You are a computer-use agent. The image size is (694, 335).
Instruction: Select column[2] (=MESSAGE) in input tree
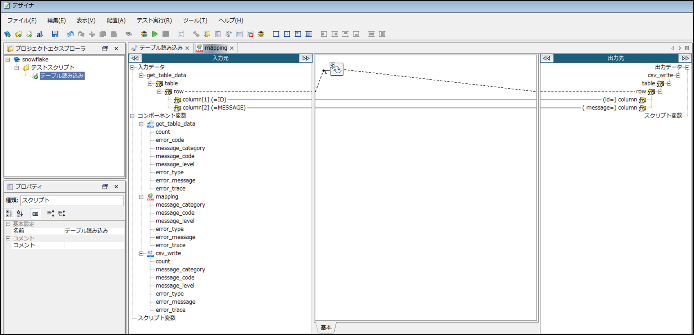[x=214, y=108]
